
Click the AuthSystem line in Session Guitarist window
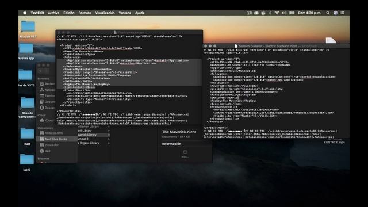tap(233, 95)
